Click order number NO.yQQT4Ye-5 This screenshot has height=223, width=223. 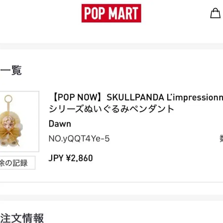click(x=79, y=138)
